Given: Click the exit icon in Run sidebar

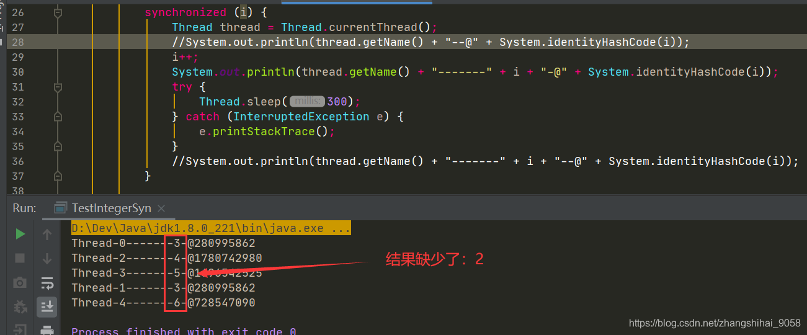Looking at the screenshot, I should click(20, 329).
